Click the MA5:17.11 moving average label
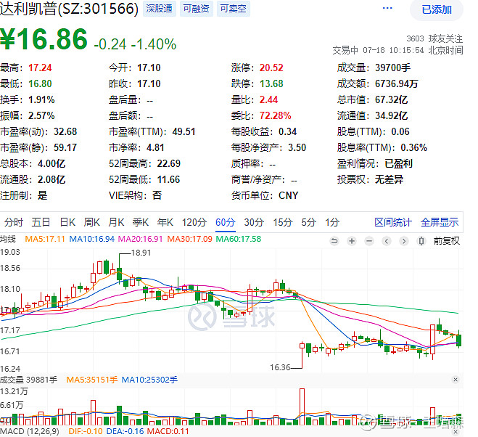This screenshot has width=478, height=437. point(45,239)
